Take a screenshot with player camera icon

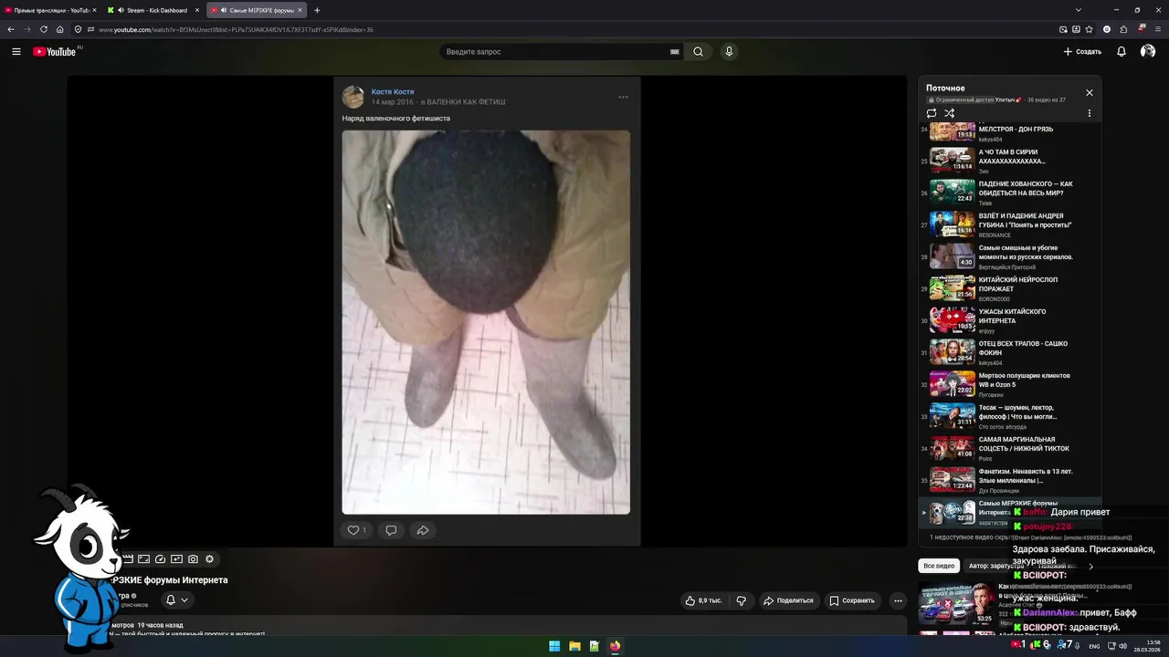(x=193, y=559)
